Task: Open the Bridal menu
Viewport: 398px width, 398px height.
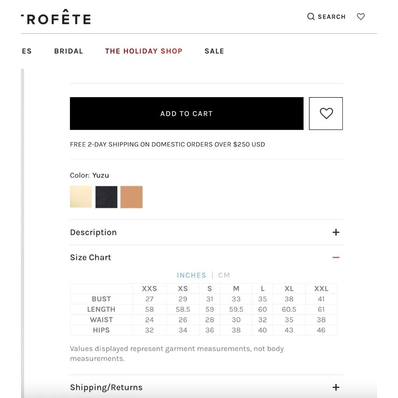Action: pyautogui.click(x=68, y=51)
